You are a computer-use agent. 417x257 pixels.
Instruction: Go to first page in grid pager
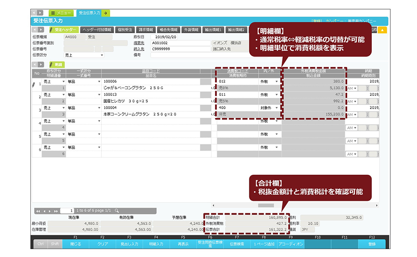[38, 211]
